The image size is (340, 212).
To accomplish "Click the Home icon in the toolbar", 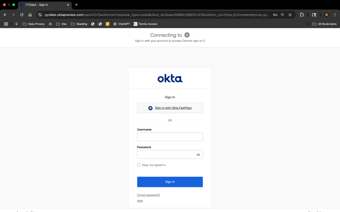I will click(30, 15).
